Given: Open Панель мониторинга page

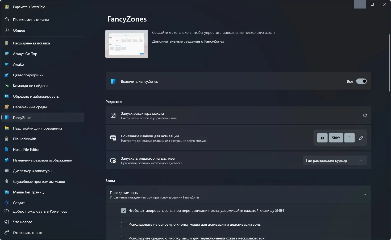Looking at the screenshot, I should click(43, 20).
